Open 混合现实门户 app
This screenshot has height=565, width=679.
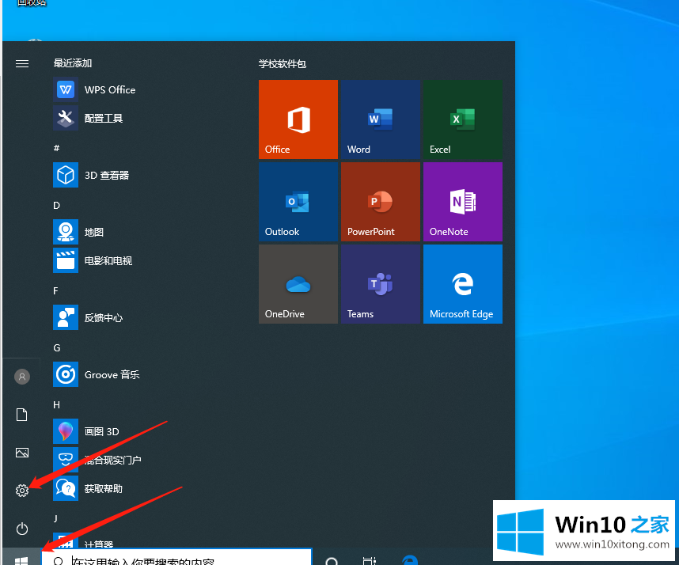(x=97, y=460)
